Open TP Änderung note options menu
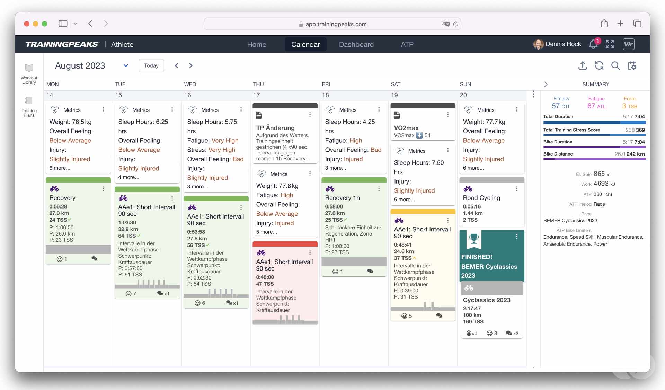Viewport: 665px width, 390px height. click(x=310, y=115)
